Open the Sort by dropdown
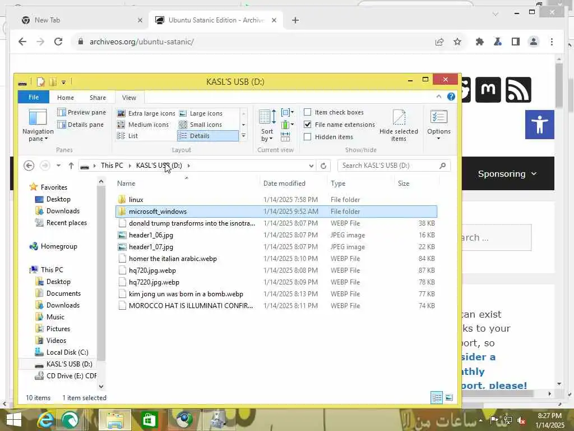The height and width of the screenshot is (431, 574). 267,125
